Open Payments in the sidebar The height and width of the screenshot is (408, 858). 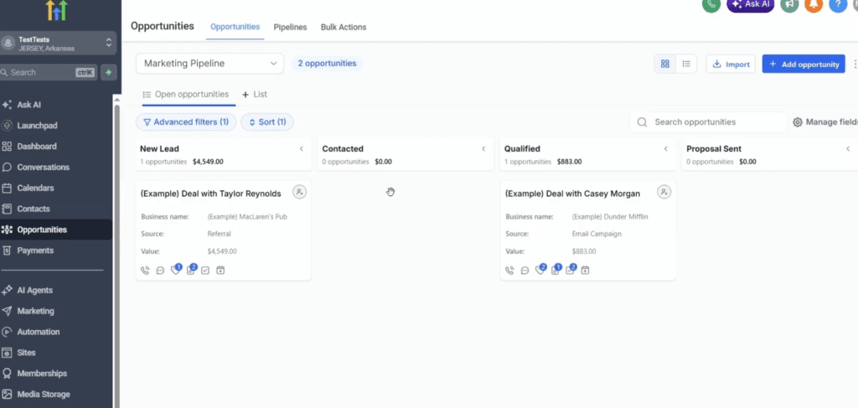pos(35,250)
